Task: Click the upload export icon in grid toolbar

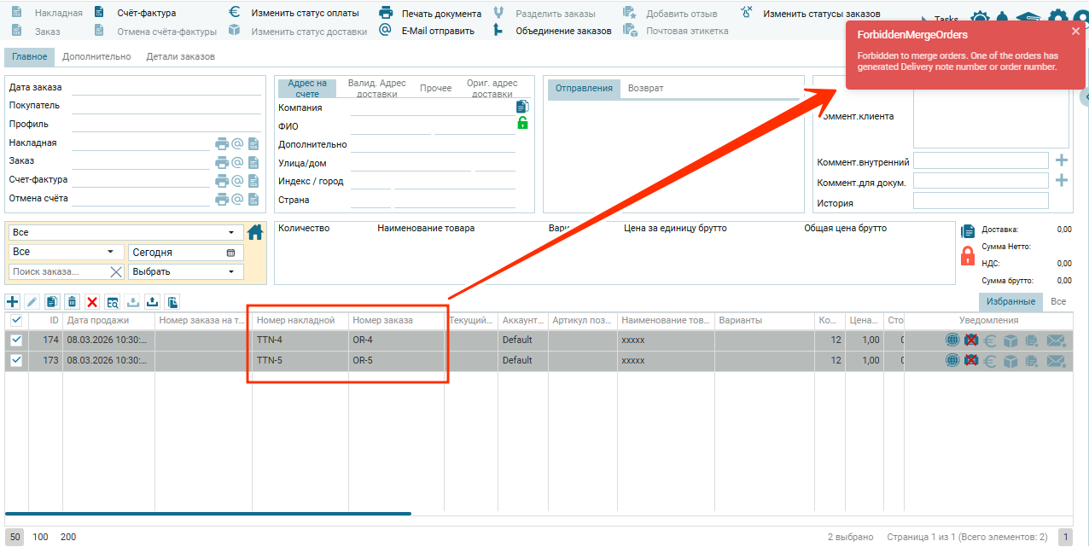Action: click(x=153, y=302)
